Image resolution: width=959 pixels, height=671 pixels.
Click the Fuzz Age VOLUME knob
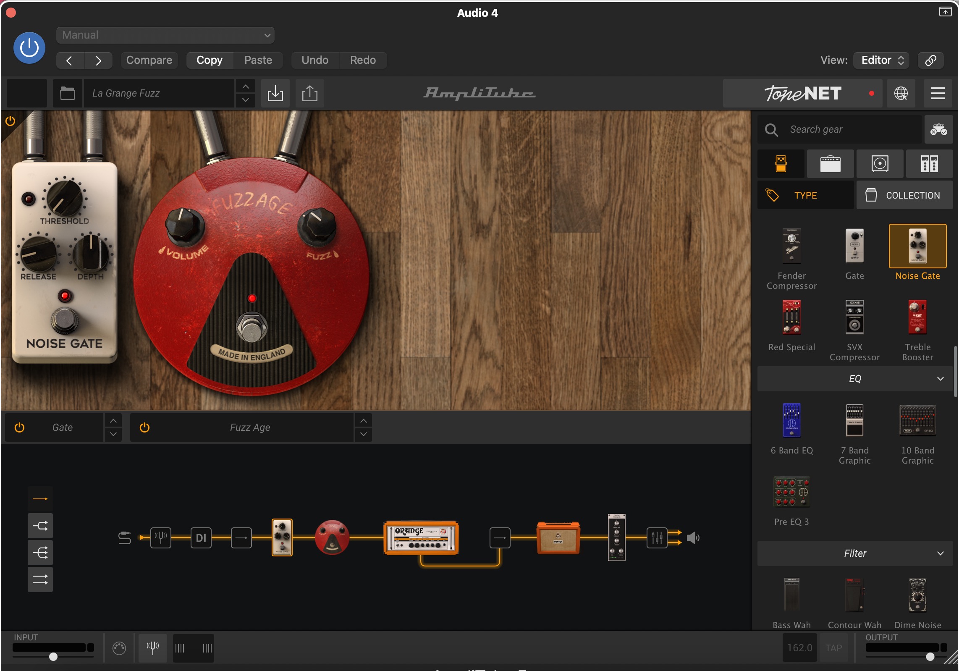pyautogui.click(x=184, y=227)
